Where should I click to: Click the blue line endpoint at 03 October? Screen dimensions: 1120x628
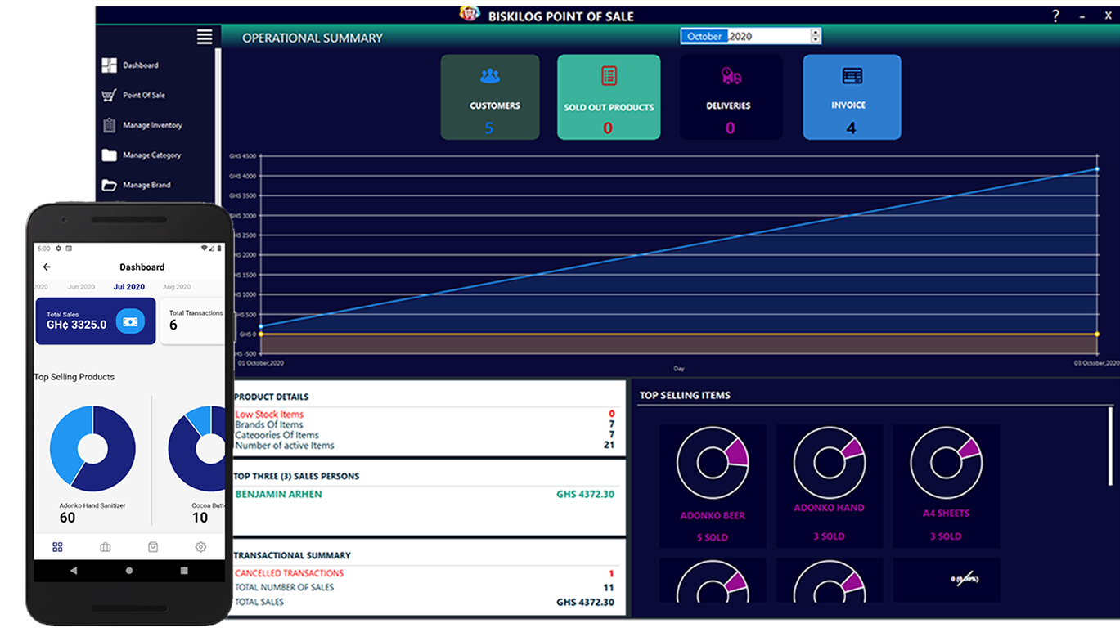pos(1097,169)
